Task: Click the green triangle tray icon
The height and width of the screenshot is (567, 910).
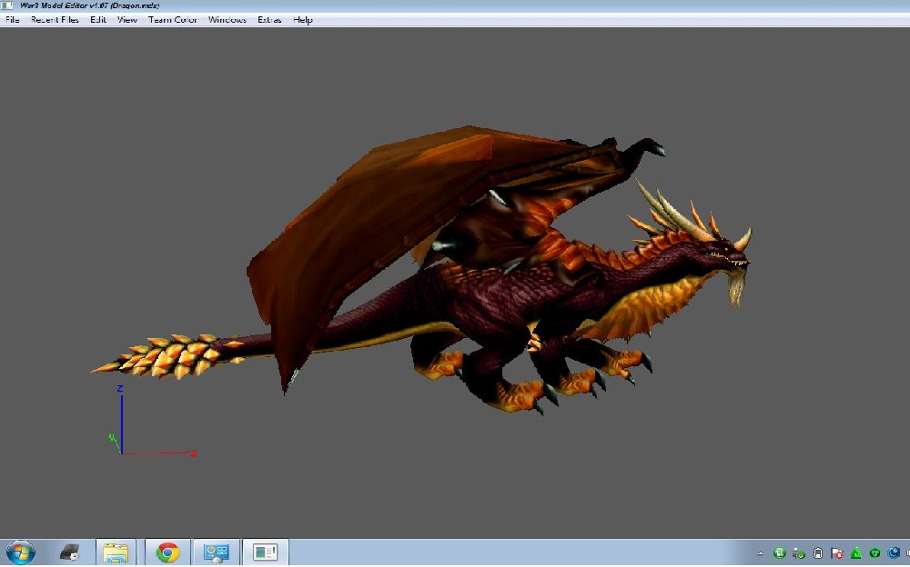Action: click(x=856, y=553)
